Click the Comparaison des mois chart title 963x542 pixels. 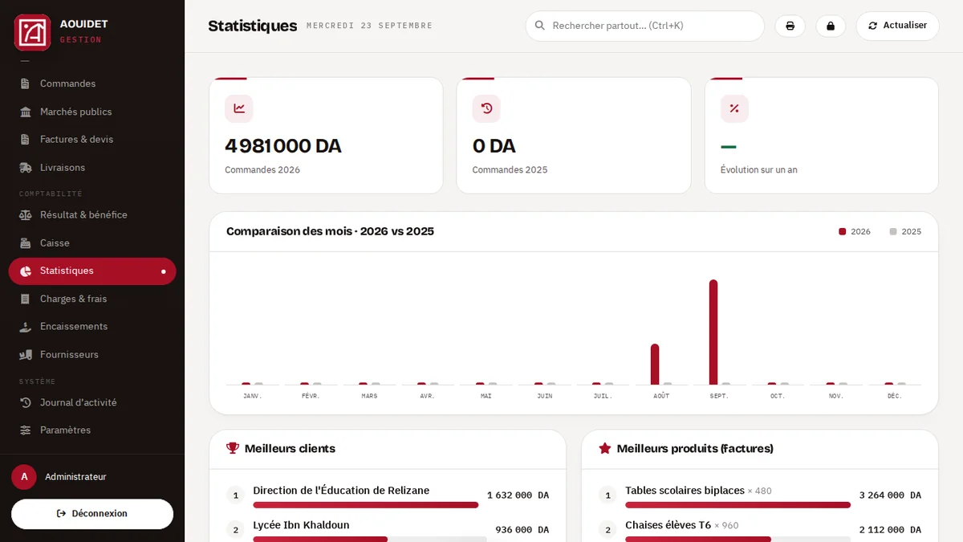(x=330, y=231)
